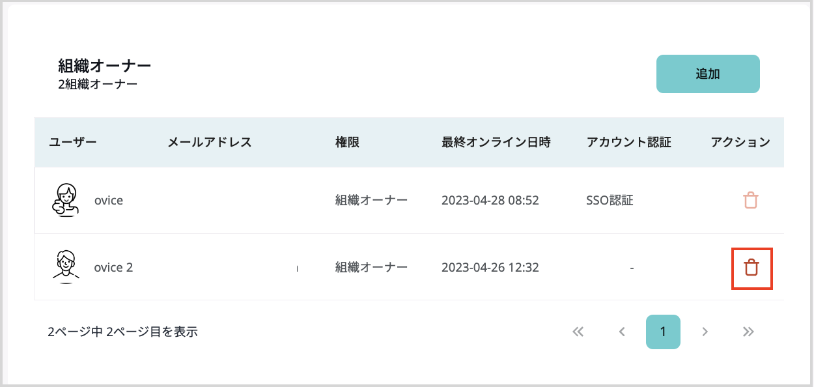
Task: Click the ovice 2 user avatar
Action: (x=65, y=266)
